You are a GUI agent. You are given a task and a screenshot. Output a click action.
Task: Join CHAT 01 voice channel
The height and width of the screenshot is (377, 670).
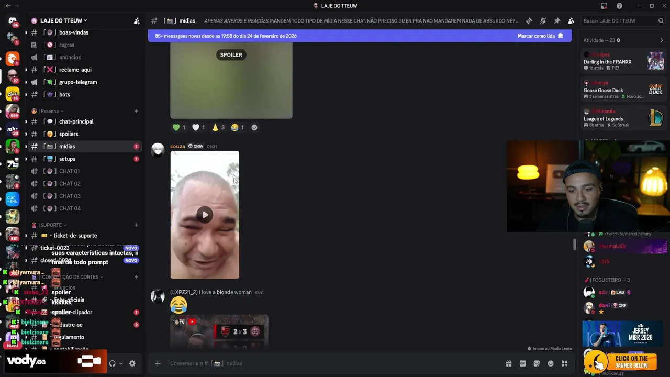click(84, 171)
